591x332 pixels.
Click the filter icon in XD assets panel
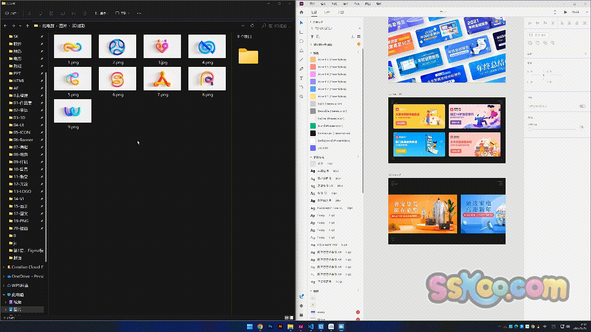click(x=312, y=36)
